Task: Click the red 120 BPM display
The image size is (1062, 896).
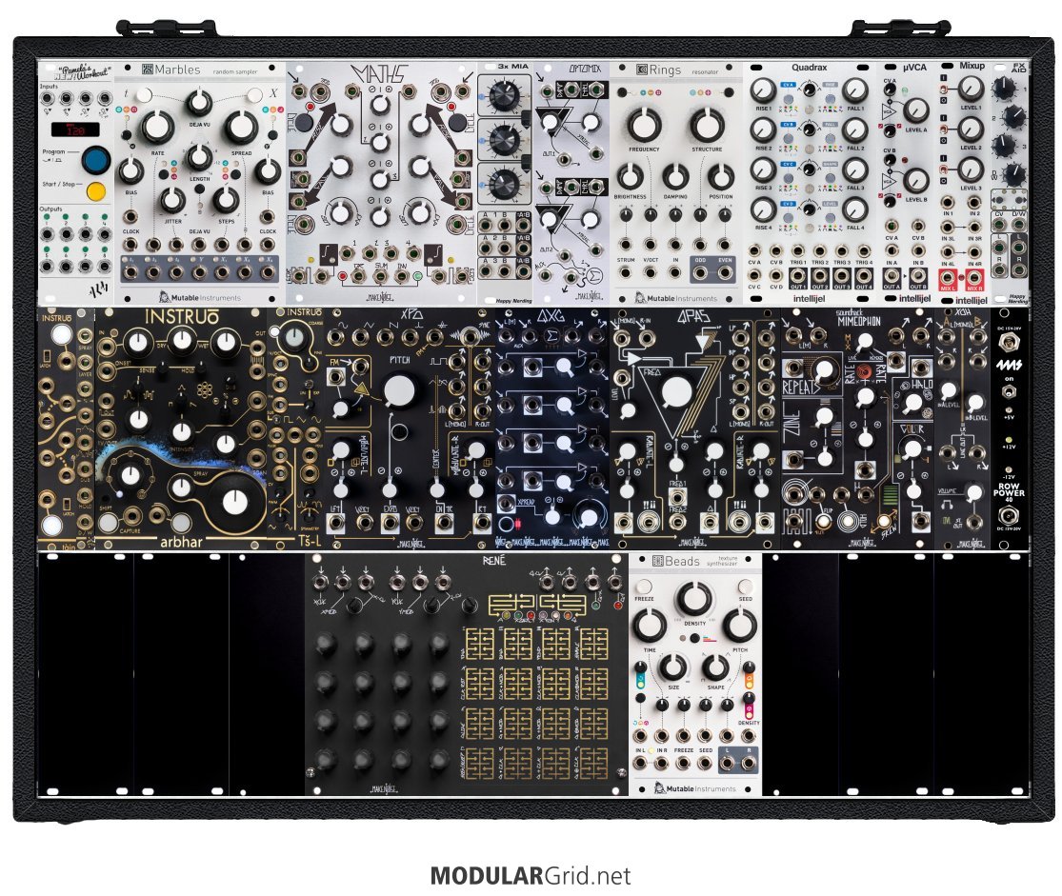Action: point(76,129)
